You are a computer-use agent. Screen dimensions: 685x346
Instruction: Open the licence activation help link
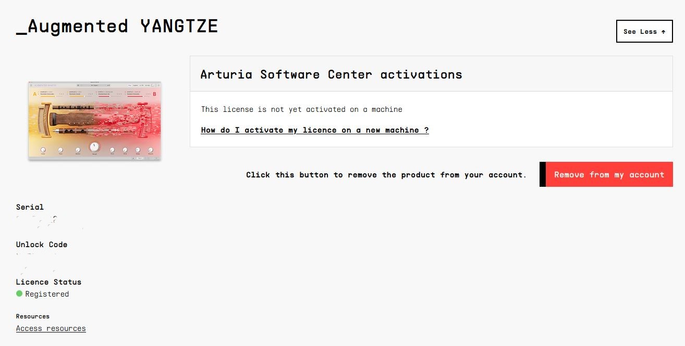(314, 130)
